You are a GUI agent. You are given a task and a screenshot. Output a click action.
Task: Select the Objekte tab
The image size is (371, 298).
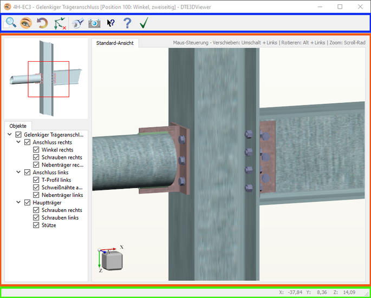18,125
